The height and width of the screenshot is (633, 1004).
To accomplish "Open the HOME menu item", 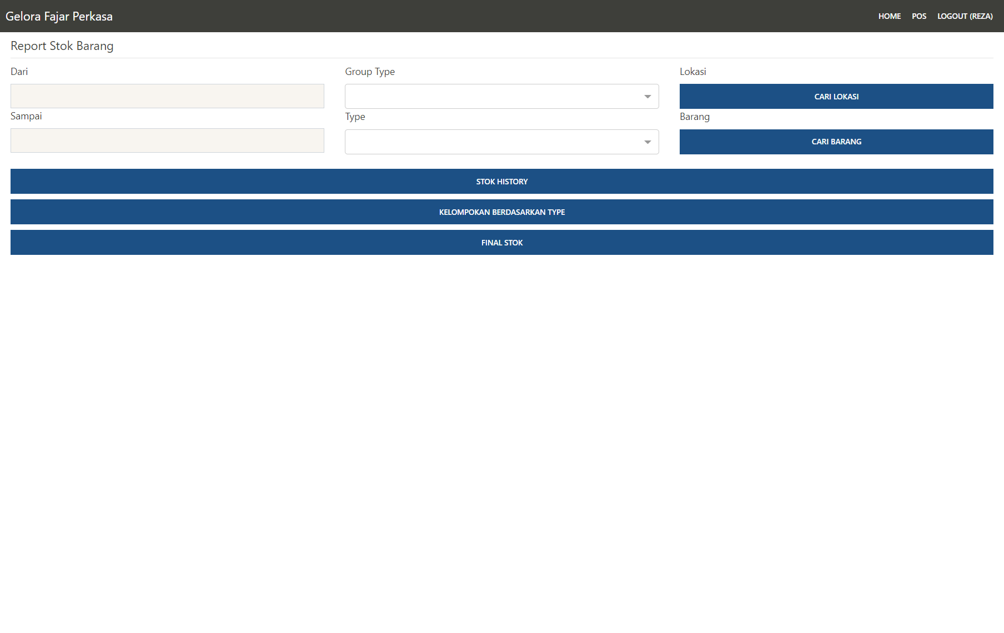I will [x=889, y=16].
